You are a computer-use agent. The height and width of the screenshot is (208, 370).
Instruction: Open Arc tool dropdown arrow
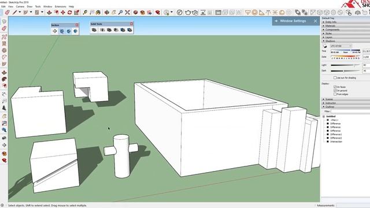pyautogui.click(x=31, y=12)
